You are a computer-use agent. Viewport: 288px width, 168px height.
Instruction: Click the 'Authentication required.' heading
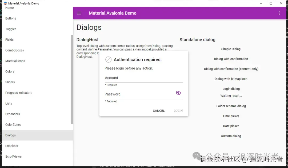[138, 60]
